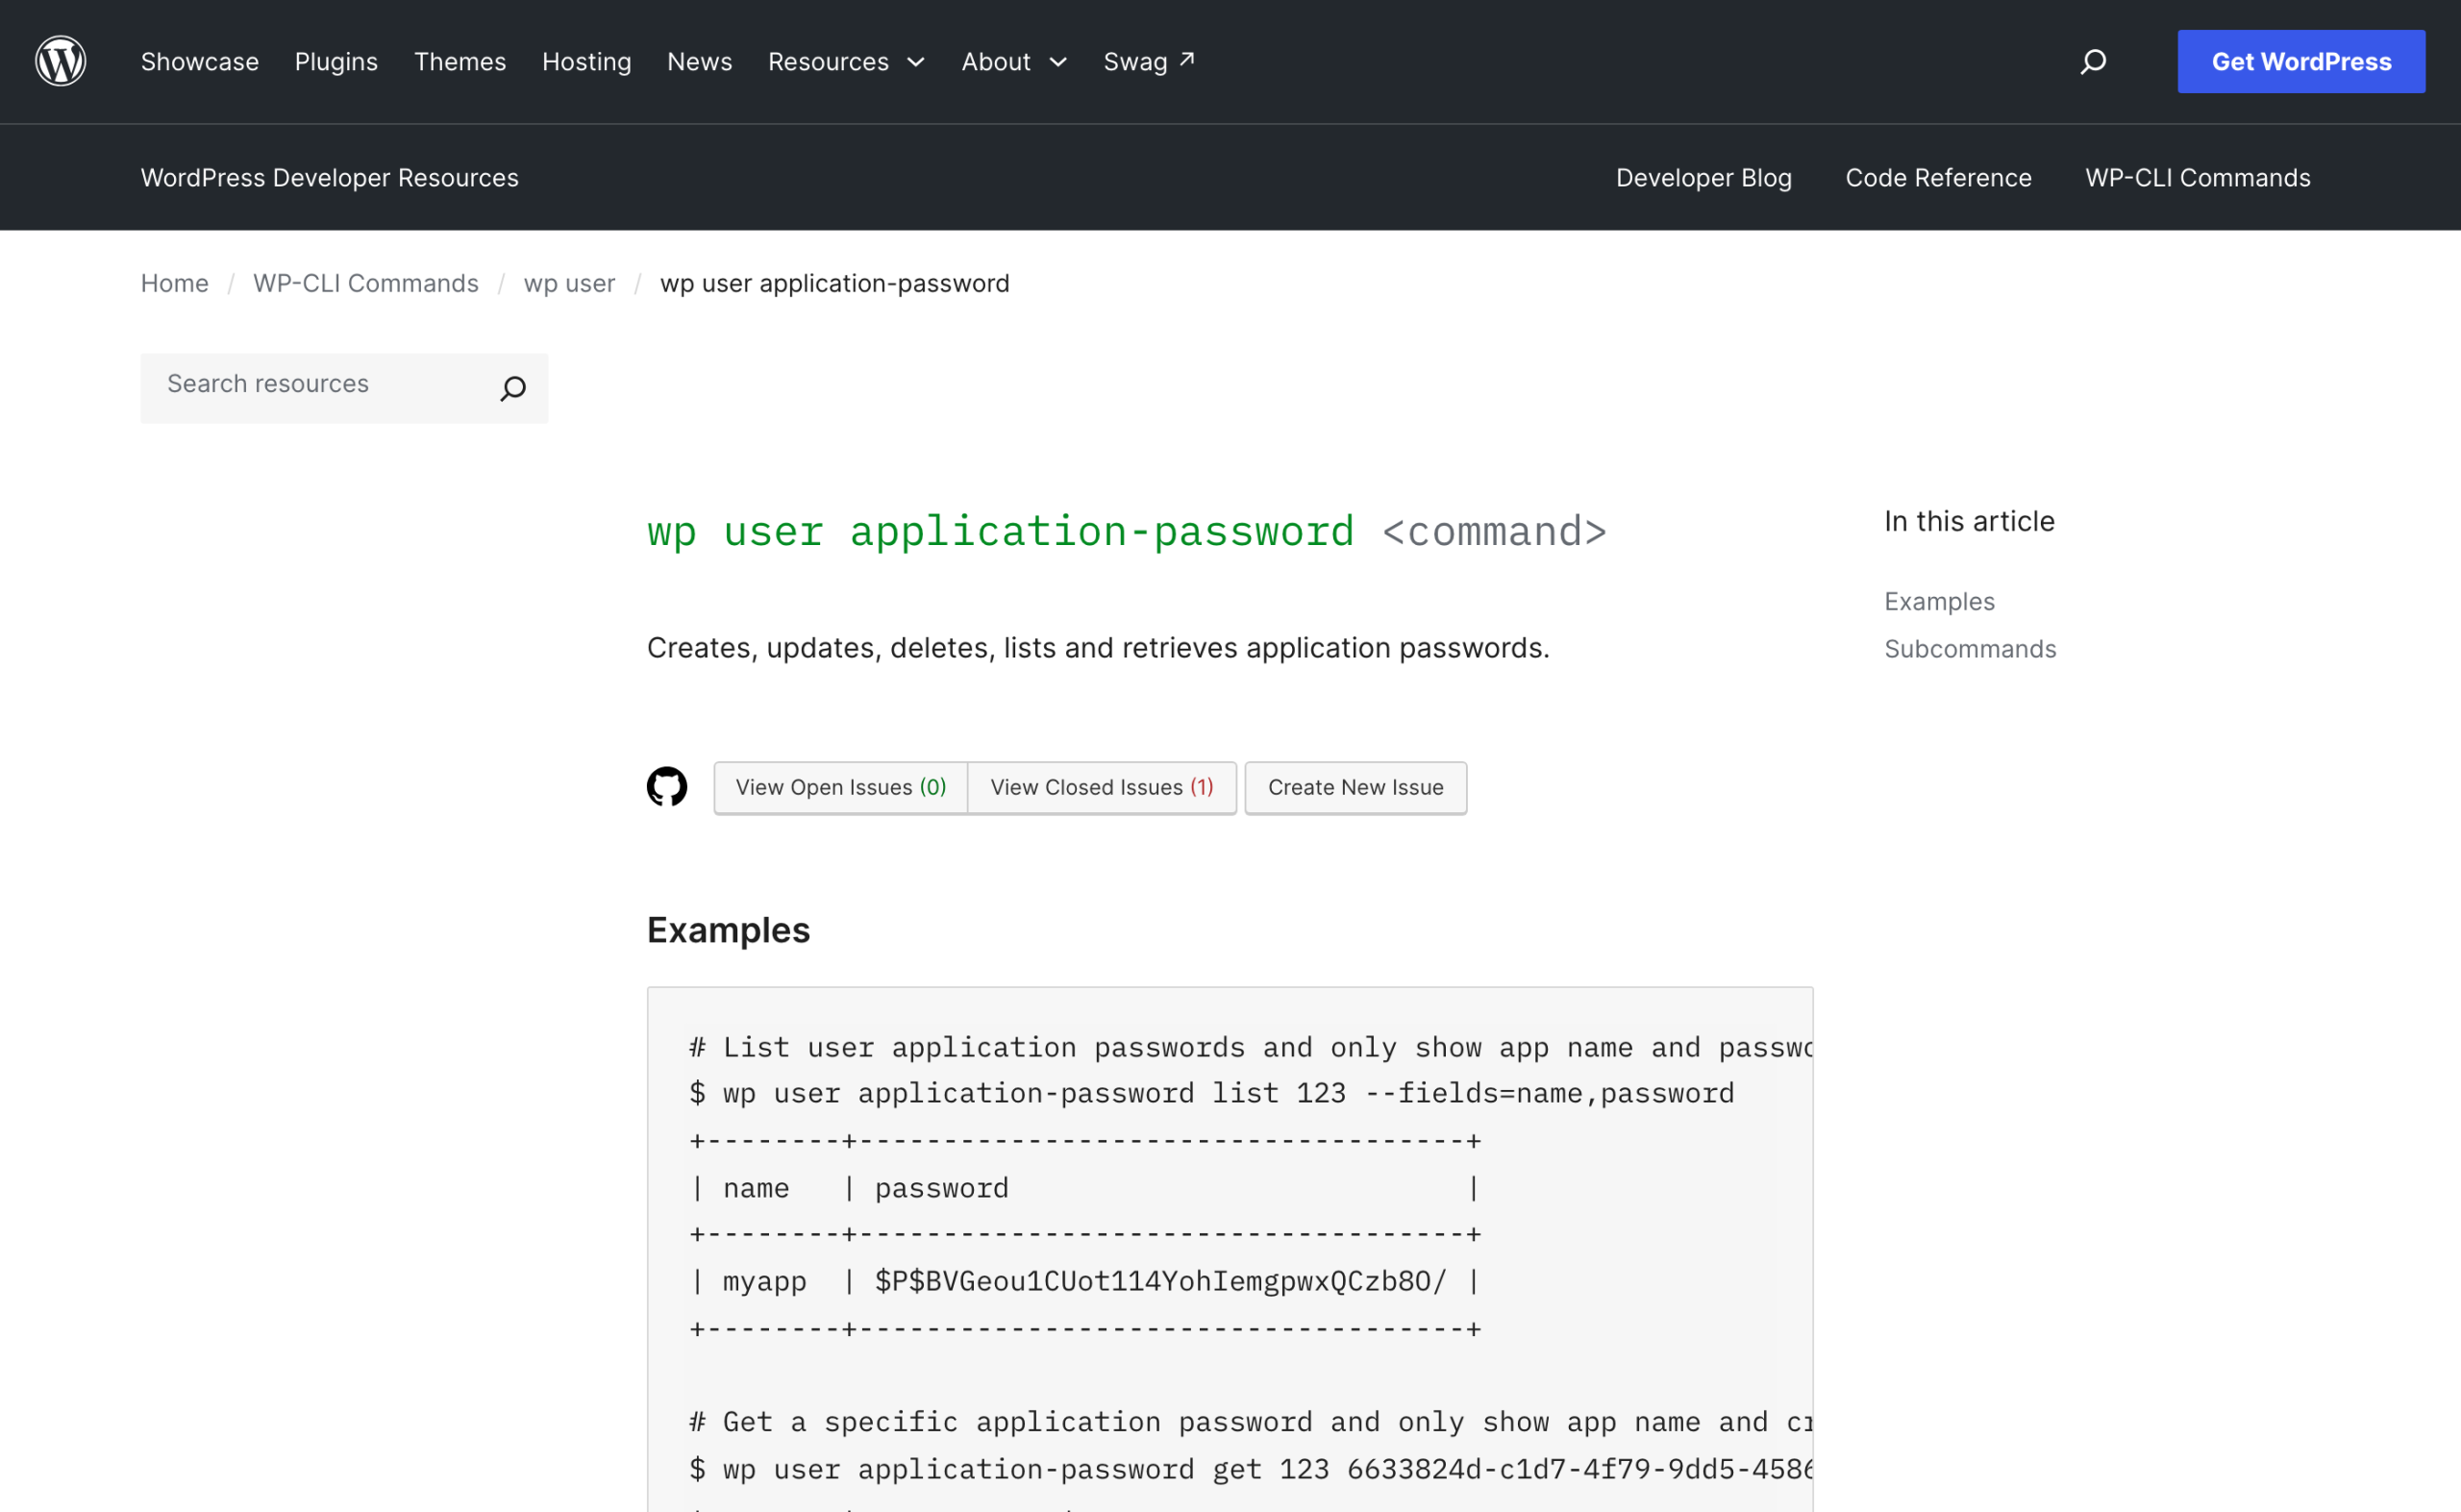The image size is (2461, 1512).
Task: Click the myapp password table row
Action: tap(1085, 1282)
